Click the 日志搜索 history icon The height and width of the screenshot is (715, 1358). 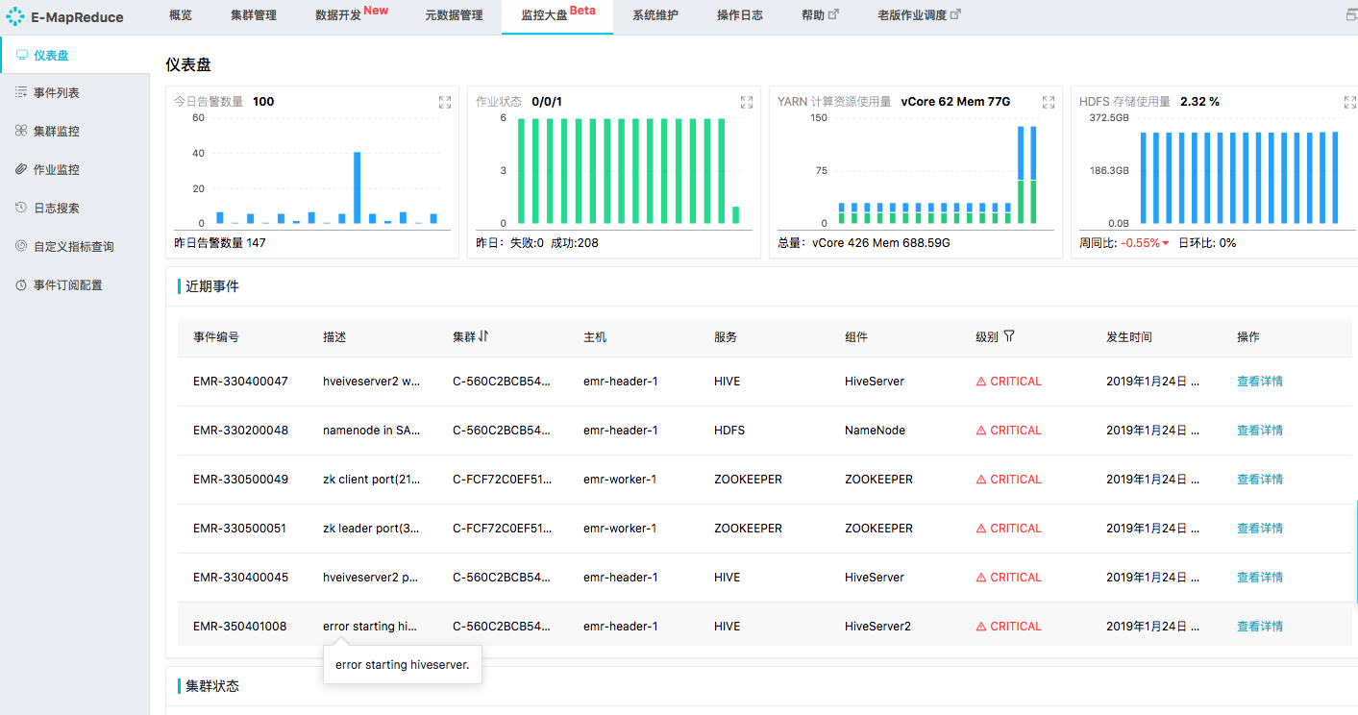(21, 208)
